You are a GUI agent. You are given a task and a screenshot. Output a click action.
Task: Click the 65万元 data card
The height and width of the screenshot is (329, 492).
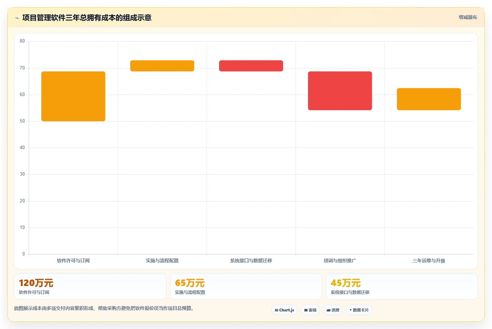tap(246, 286)
